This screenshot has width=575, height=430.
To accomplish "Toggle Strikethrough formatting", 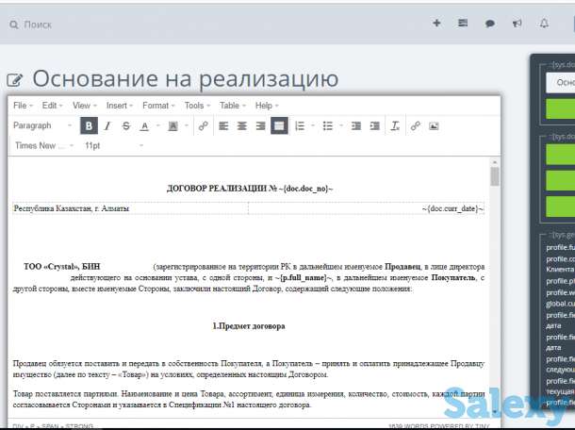I will coord(125,125).
